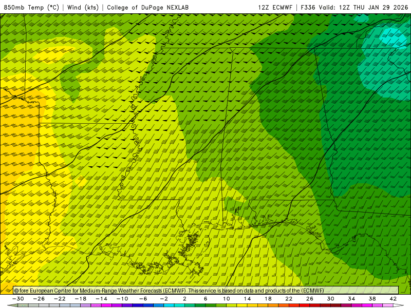
Task: Select the '30' temperature legend label
Action: pyautogui.click(x=330, y=299)
